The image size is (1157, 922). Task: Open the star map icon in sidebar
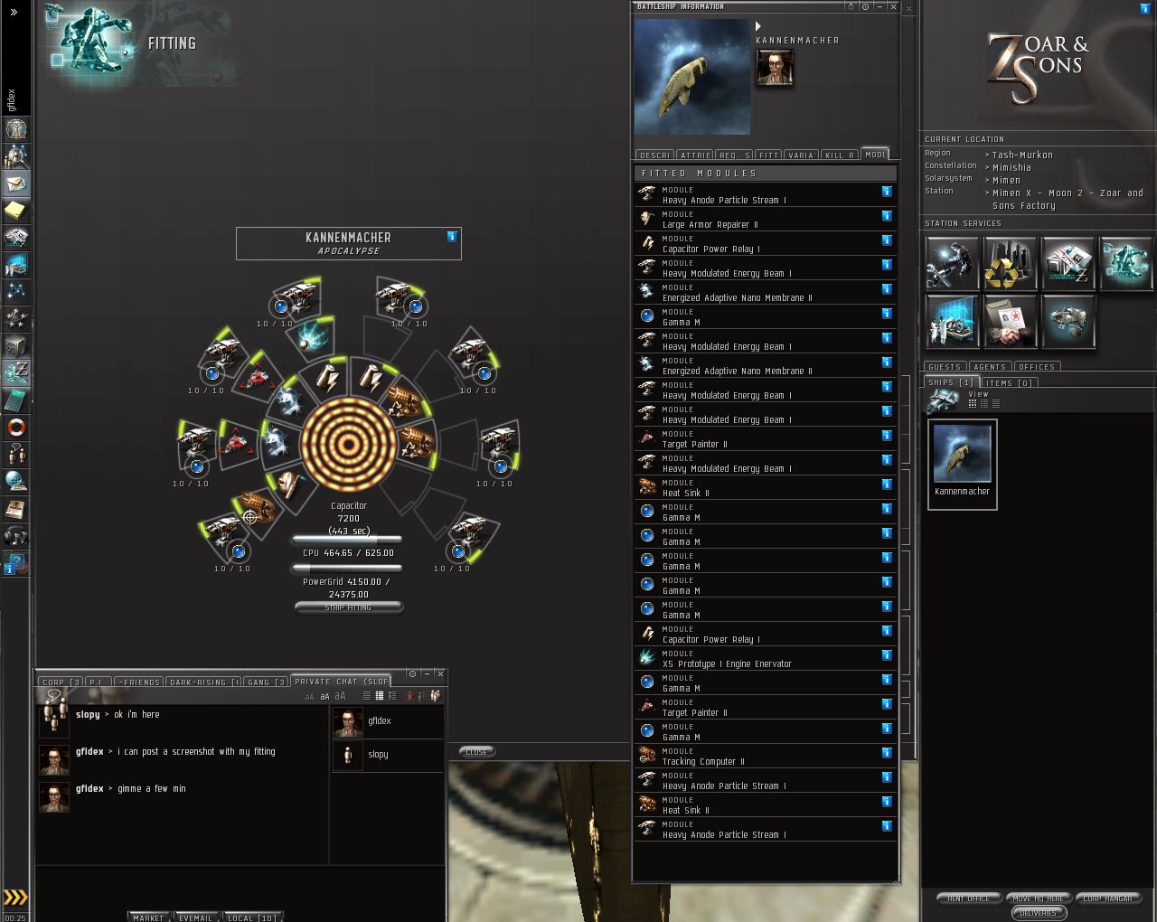16,292
